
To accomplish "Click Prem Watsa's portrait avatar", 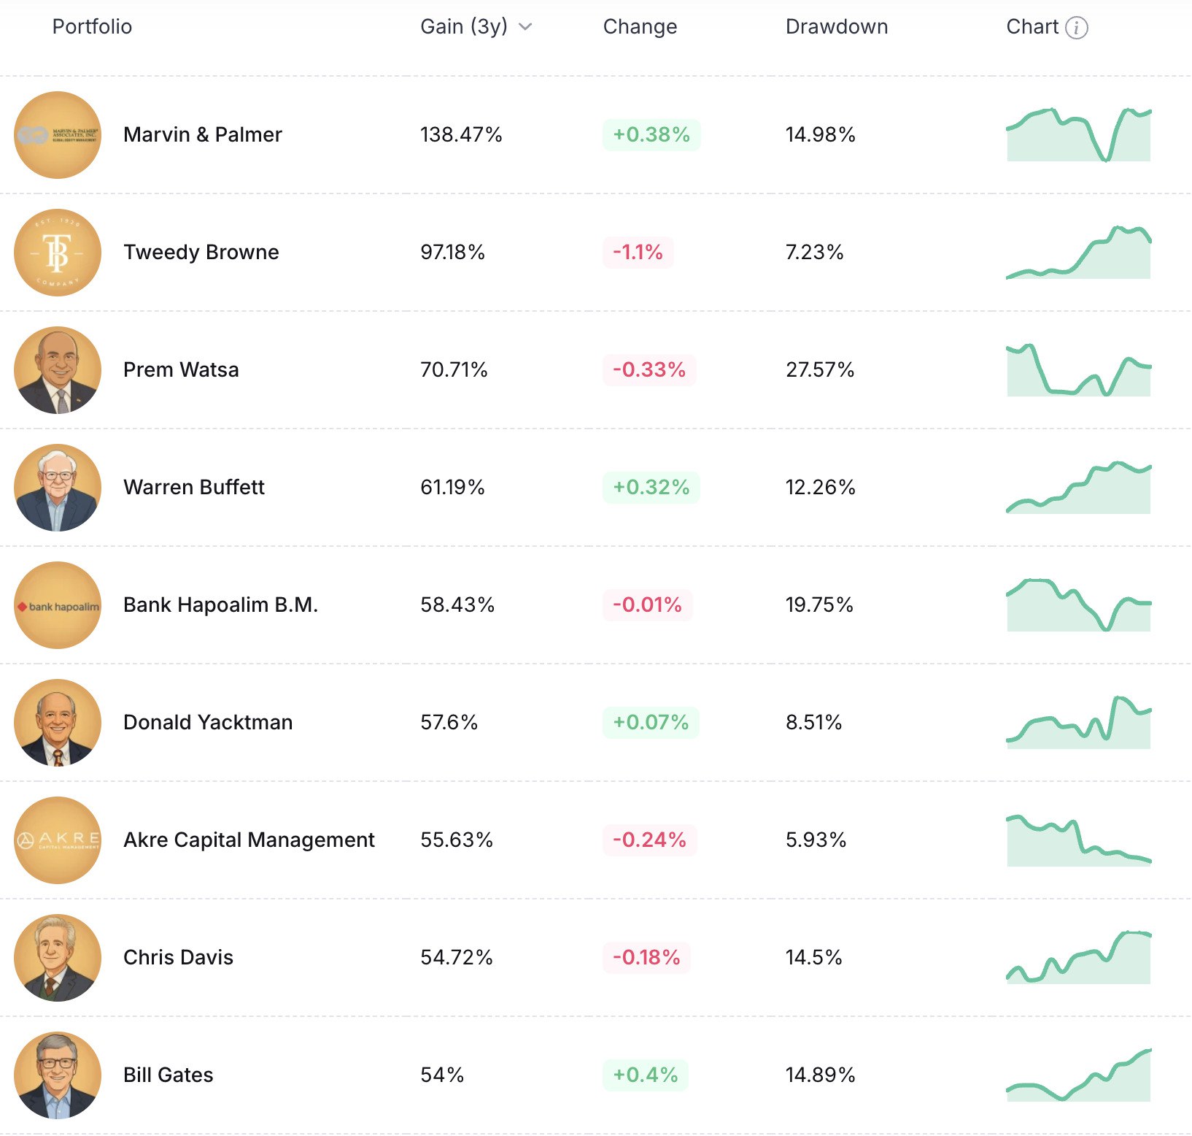I will click(x=58, y=370).
